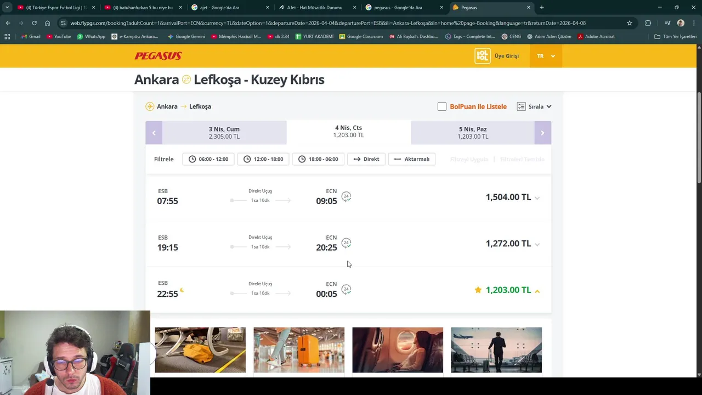
Task: Open the Chrome extensions puzzle icon
Action: tap(648, 23)
